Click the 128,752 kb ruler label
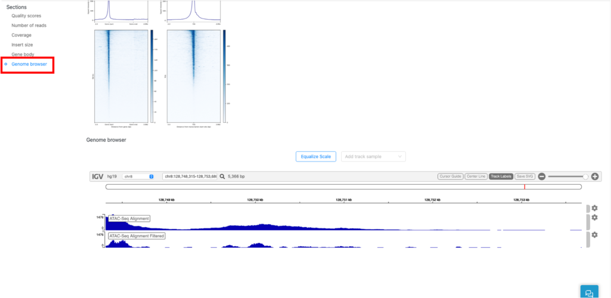The image size is (611, 298). click(x=433, y=200)
